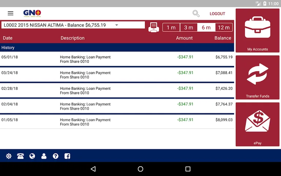The height and width of the screenshot is (176, 281).
Task: Tap Android home navigation button
Action: click(140, 169)
